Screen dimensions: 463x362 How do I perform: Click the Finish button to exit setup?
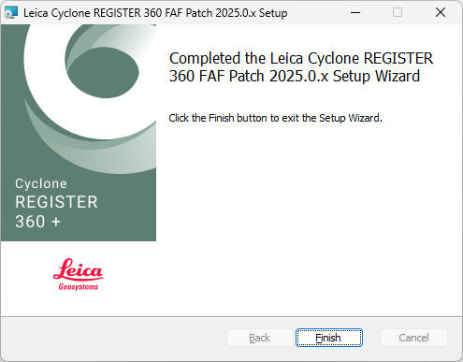[329, 338]
